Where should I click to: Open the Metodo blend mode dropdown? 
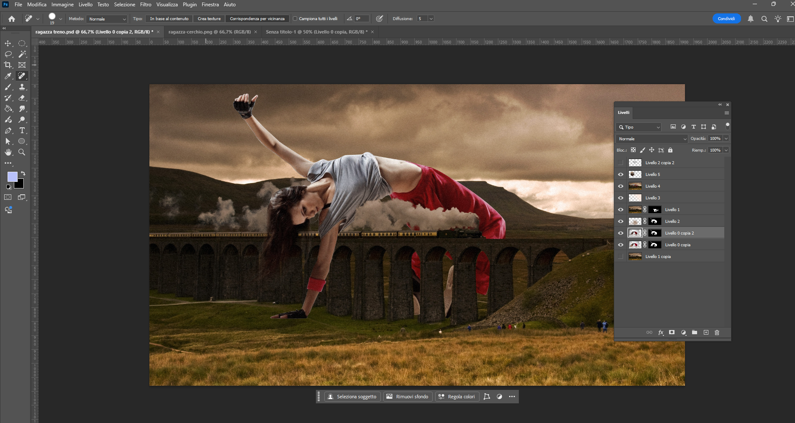107,19
